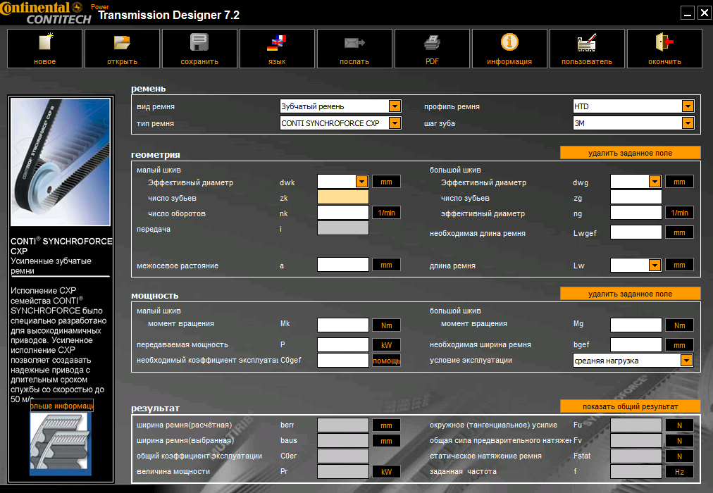
Task: Open 'шаг зуба' 3M dropdown
Action: coord(688,123)
